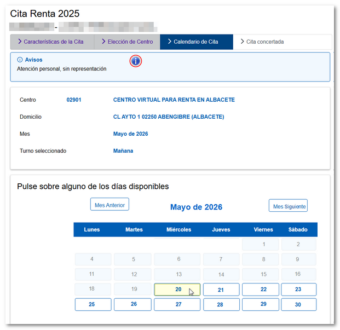Advance calendar with Mes Siguiente button

click(288, 206)
